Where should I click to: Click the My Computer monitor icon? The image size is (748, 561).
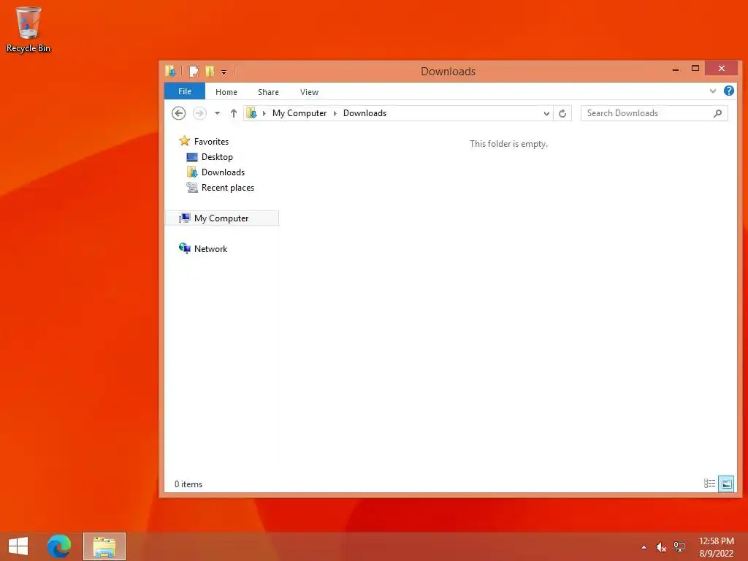[x=184, y=218]
